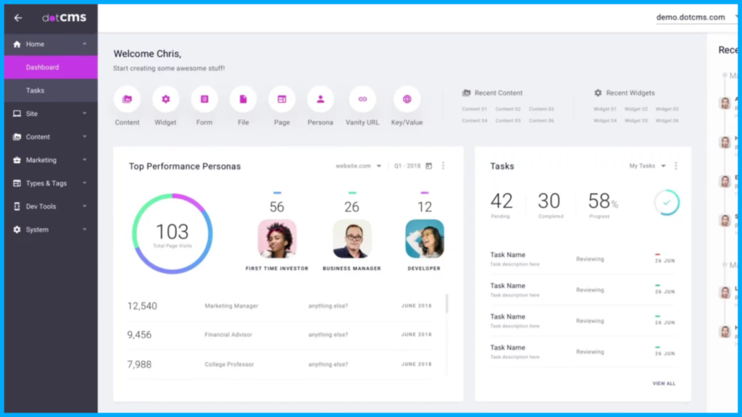This screenshot has height=417, width=742.
Task: Click the Persona quick-create icon
Action: coord(320,99)
